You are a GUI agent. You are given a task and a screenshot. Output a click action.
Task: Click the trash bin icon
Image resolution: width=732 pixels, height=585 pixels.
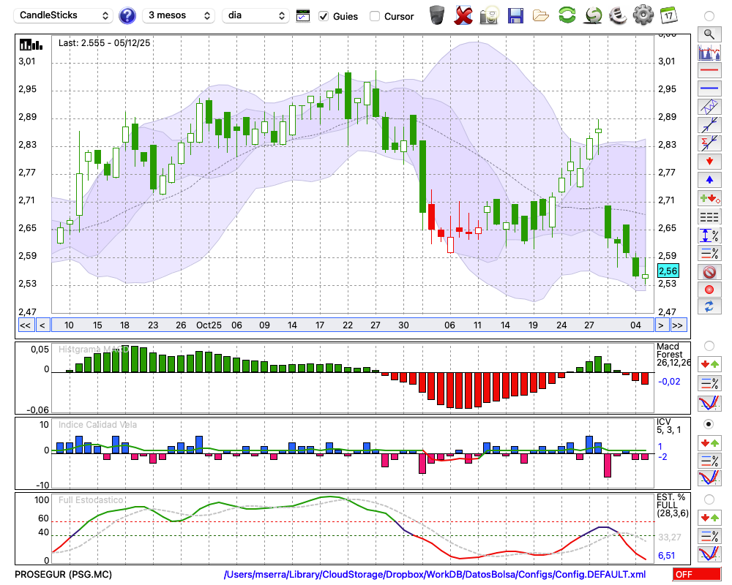437,15
